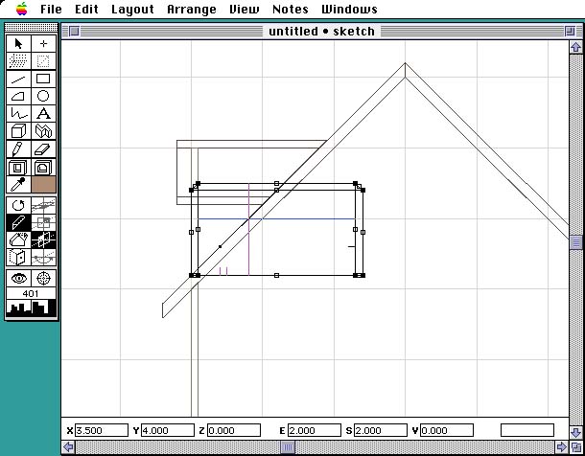Toggle the eye view icon
This screenshot has height=456, width=585.
point(18,278)
